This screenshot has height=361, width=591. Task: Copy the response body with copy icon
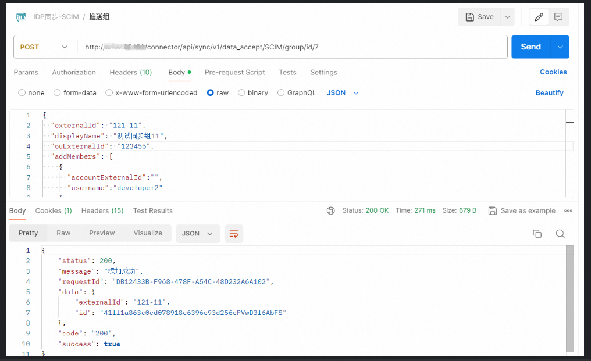pyautogui.click(x=537, y=234)
